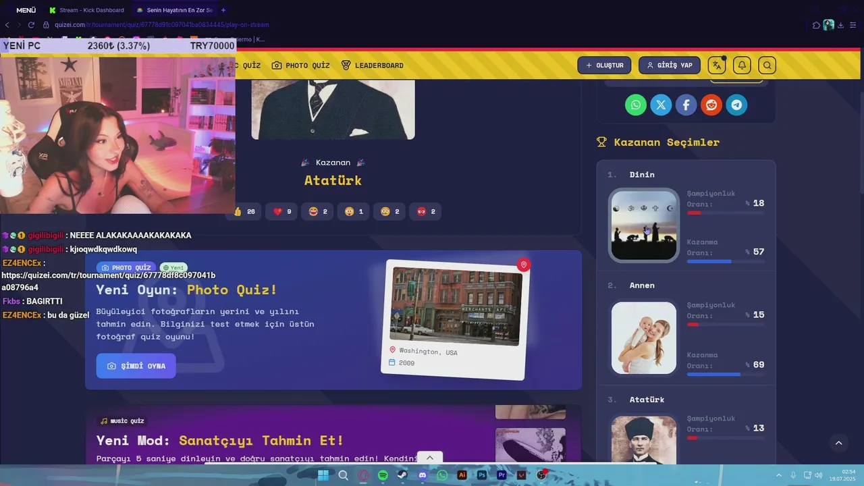
Task: Open Steam from the taskbar
Action: [x=402, y=475]
